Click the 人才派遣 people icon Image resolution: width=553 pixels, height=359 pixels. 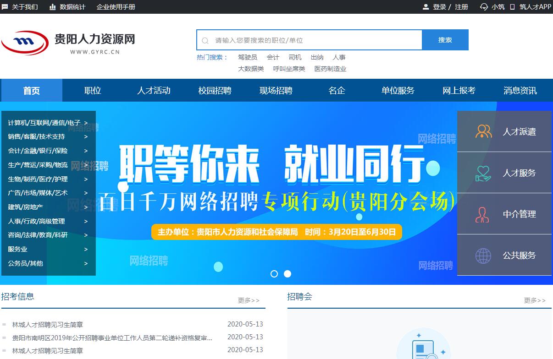(483, 131)
